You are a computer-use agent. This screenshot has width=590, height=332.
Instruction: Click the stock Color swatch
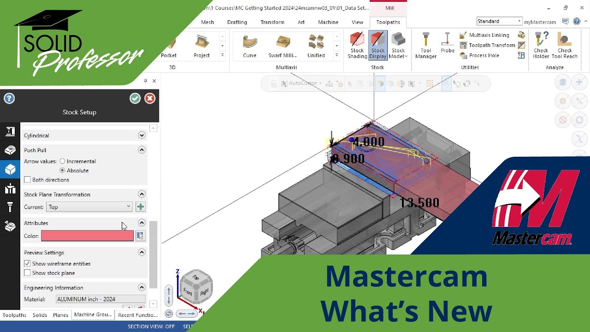[x=87, y=236]
